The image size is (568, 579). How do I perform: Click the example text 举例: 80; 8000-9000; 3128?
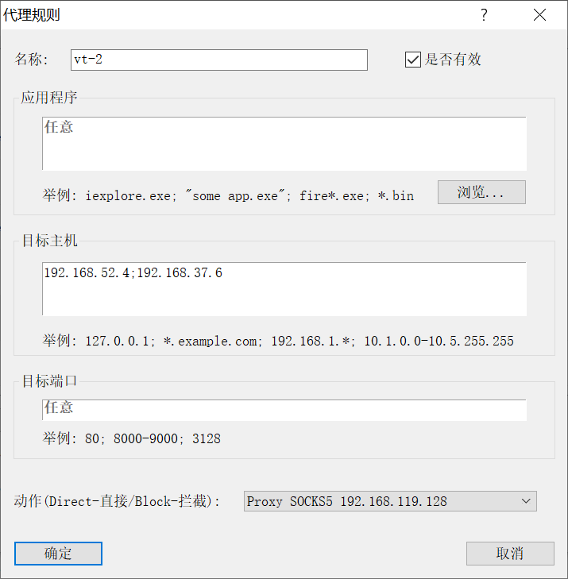click(x=132, y=438)
